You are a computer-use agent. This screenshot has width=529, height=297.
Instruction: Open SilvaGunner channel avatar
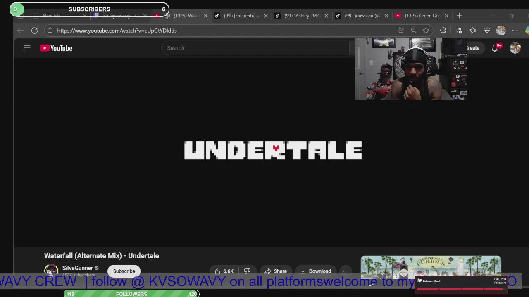[51, 271]
